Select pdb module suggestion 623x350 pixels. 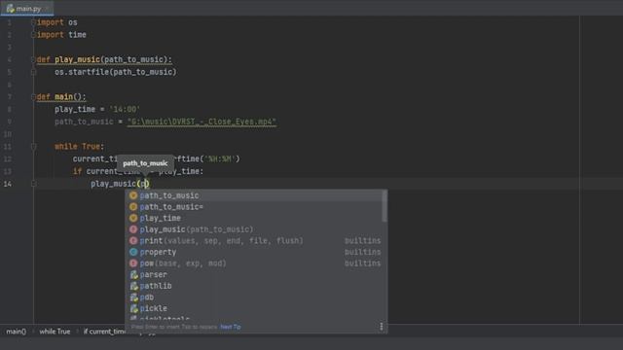point(254,297)
